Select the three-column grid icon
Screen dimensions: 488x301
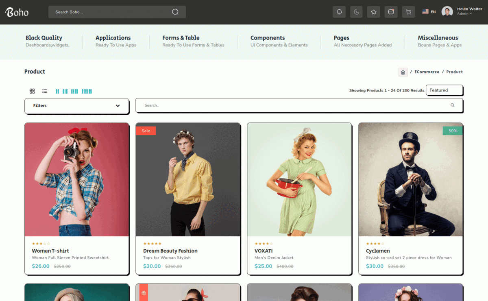pos(65,92)
